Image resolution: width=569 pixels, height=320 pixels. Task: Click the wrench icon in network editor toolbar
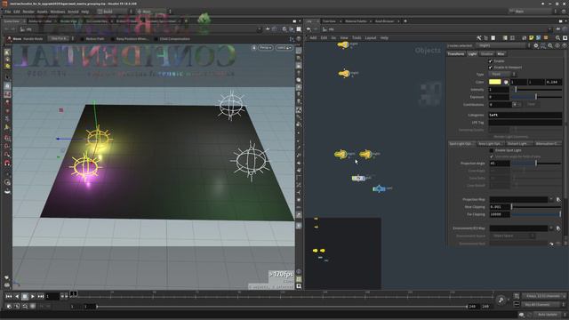tap(479, 37)
